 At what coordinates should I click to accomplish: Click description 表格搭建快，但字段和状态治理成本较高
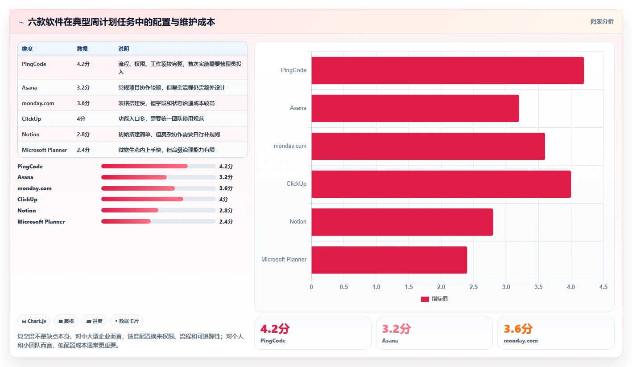(x=166, y=103)
